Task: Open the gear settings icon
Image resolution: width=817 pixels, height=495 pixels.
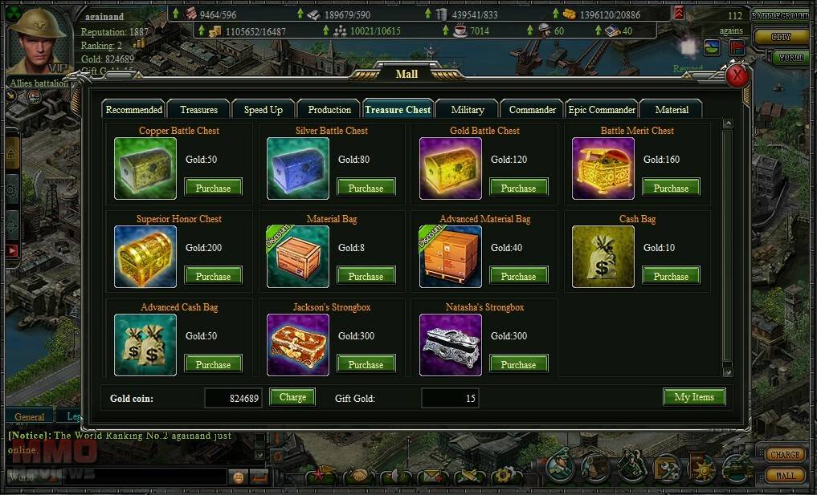Action: click(504, 476)
